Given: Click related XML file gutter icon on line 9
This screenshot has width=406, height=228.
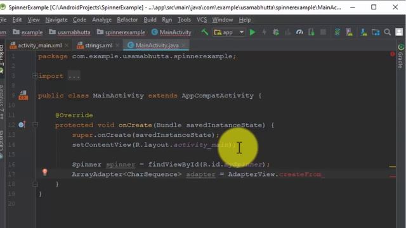Looking at the screenshot, I should click(x=23, y=96).
